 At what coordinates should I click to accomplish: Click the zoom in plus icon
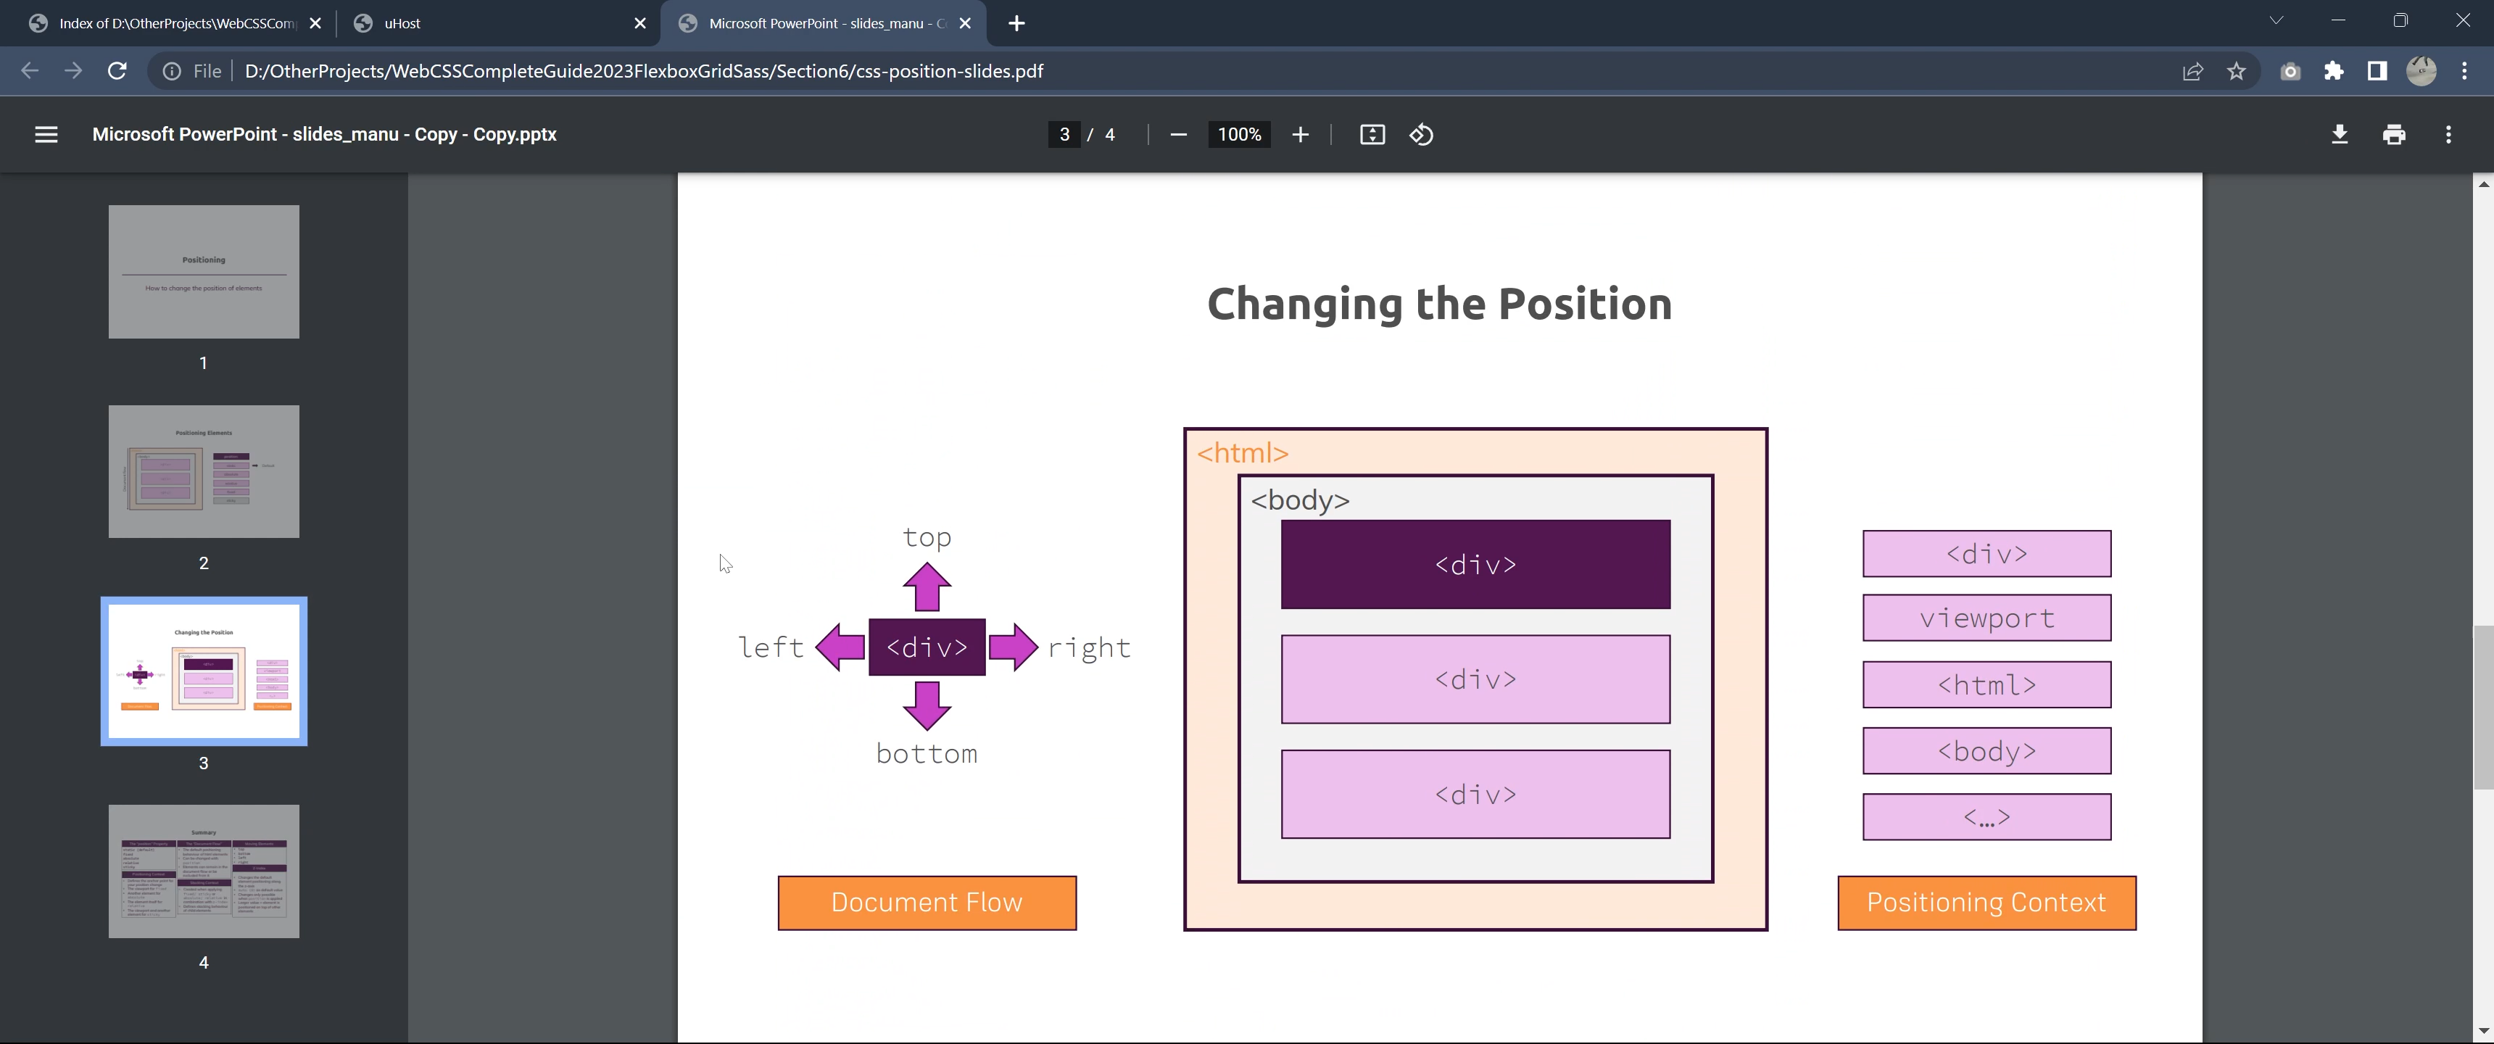pyautogui.click(x=1300, y=135)
